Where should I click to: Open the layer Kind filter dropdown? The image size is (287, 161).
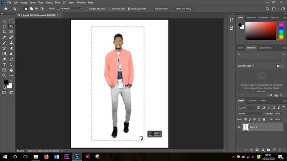click(x=246, y=108)
